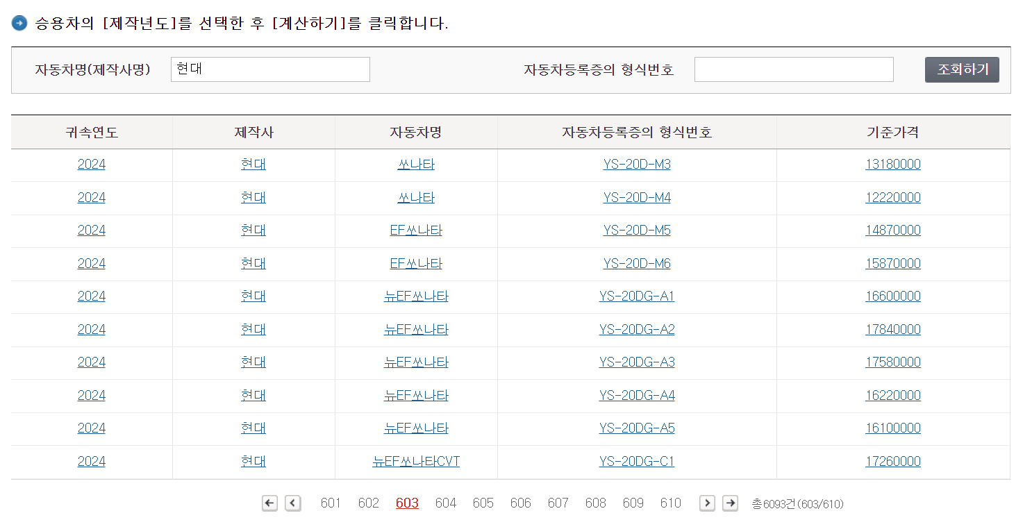Viewport: 1032px width, 527px height.
Task: Open 뉴EF쏘나타 link in YS-20DG-A5 row
Action: [416, 428]
